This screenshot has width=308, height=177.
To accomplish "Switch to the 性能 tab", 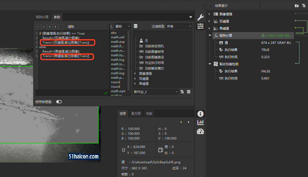I will (x=149, y=114).
